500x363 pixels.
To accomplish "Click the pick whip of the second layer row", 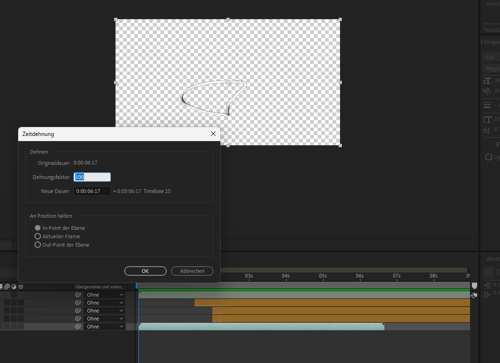I will coord(78,303).
